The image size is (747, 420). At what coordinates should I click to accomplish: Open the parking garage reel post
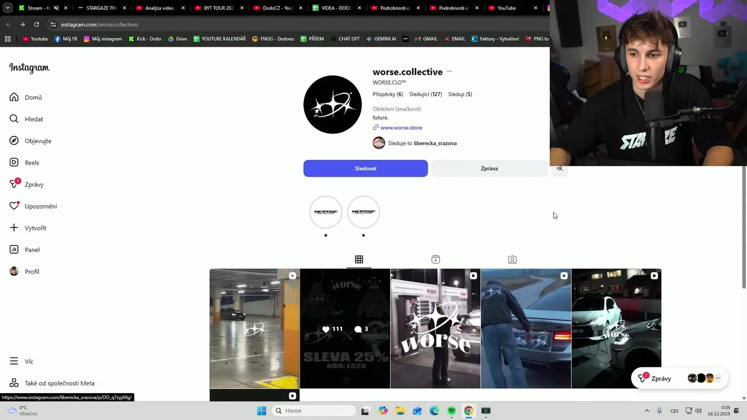(x=254, y=328)
